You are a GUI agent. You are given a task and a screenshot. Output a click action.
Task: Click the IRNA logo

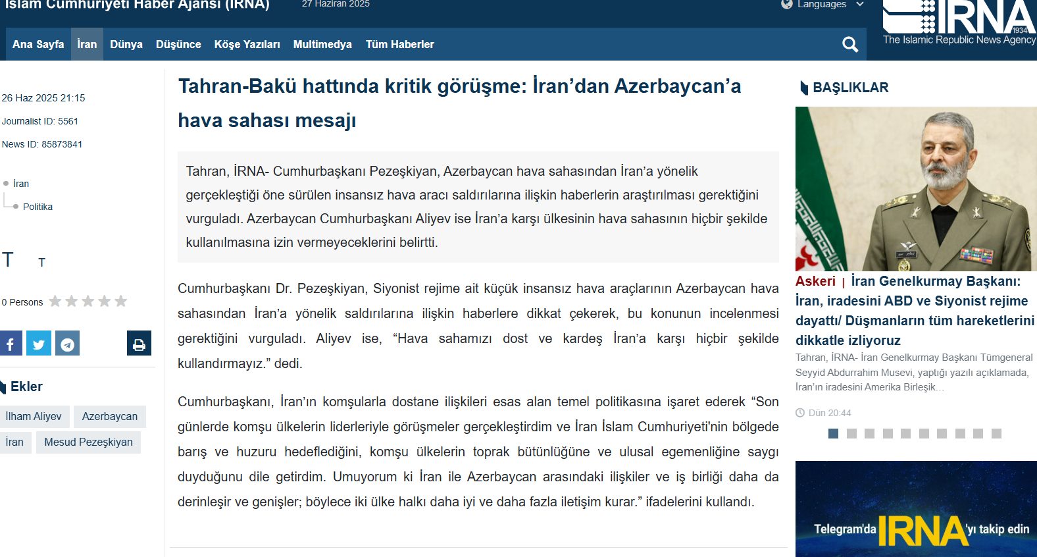coord(959,22)
